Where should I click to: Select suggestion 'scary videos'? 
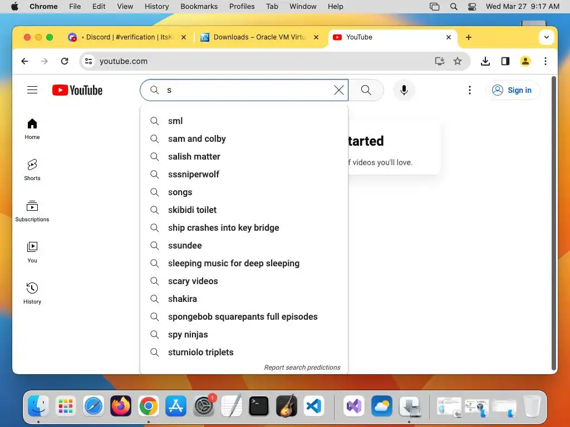244,281
